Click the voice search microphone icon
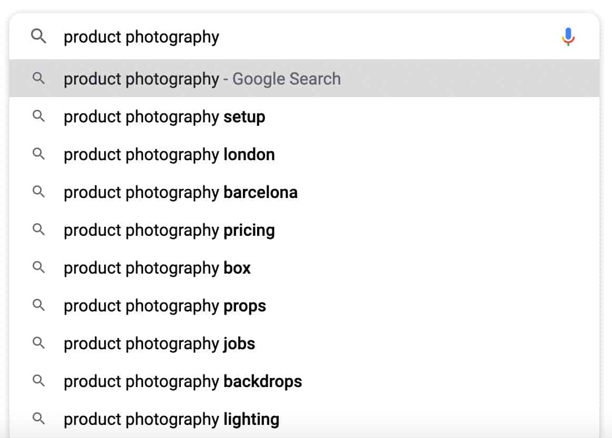This screenshot has height=438, width=612. coord(568,37)
